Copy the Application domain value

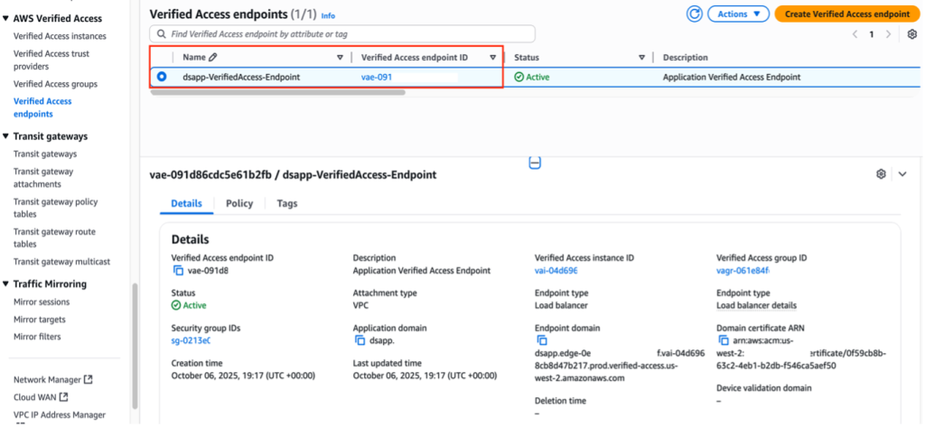(360, 340)
